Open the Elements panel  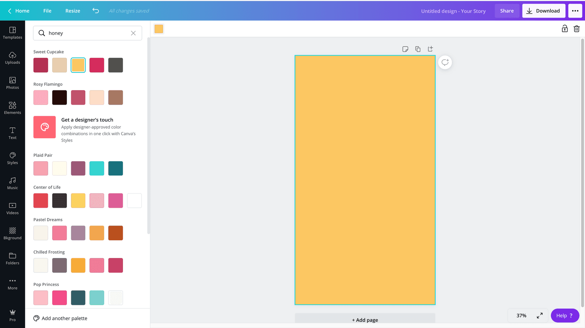coord(12,108)
